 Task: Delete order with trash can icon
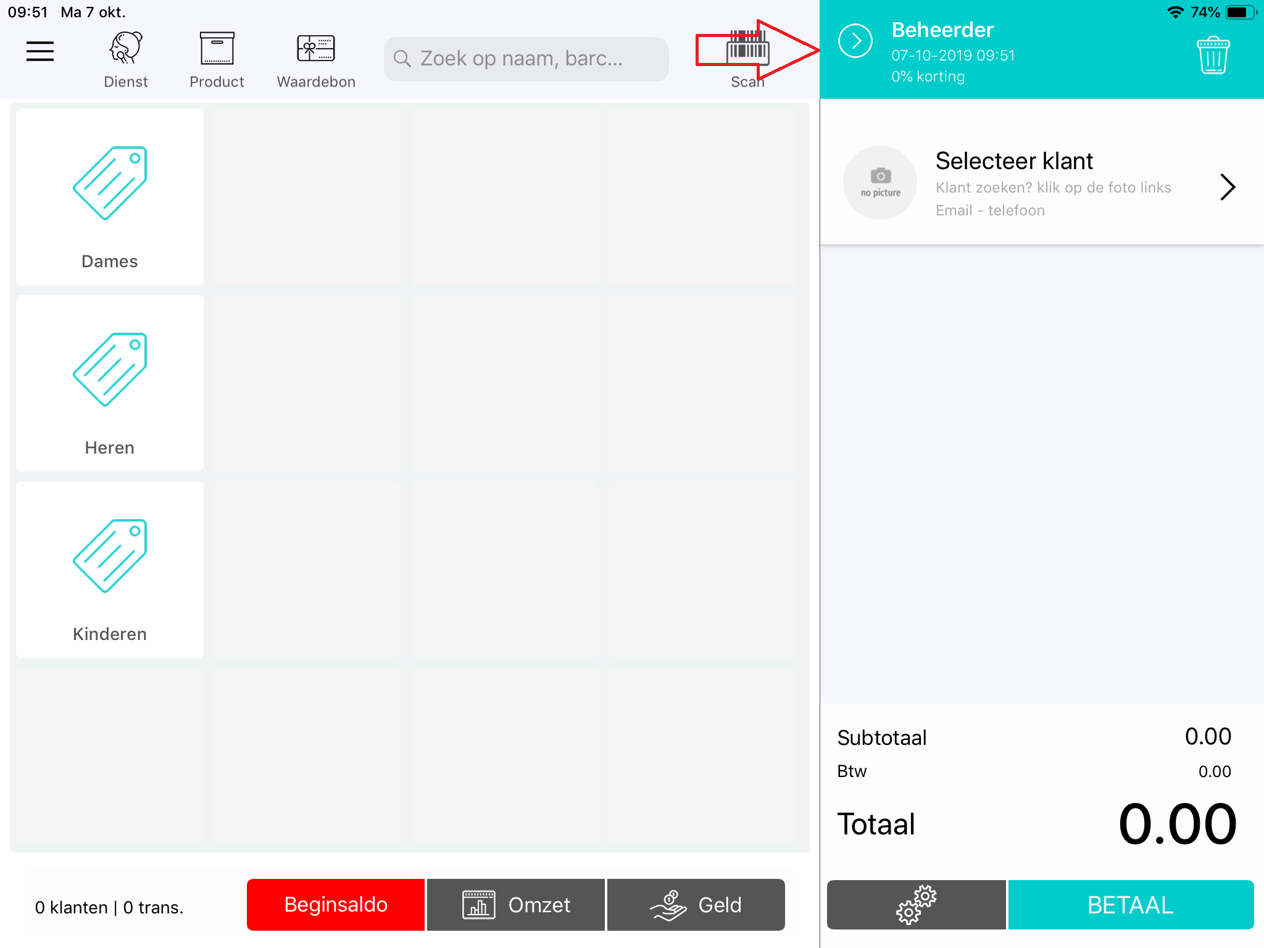point(1213,56)
